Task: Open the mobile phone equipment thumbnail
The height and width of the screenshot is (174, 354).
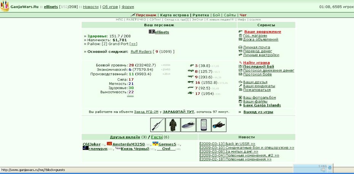Action: tap(203, 125)
